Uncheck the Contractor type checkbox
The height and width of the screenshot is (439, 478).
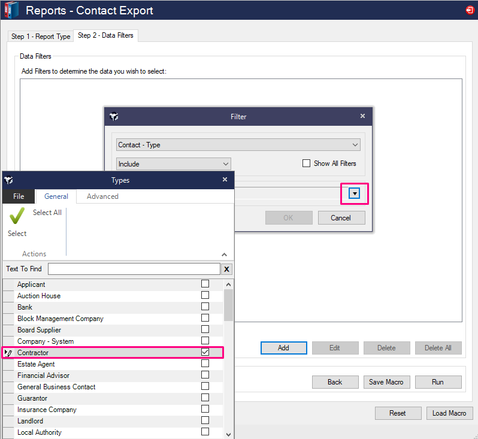205,353
